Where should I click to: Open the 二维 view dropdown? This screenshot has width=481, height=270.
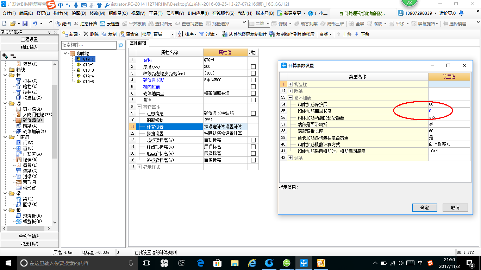(x=268, y=24)
